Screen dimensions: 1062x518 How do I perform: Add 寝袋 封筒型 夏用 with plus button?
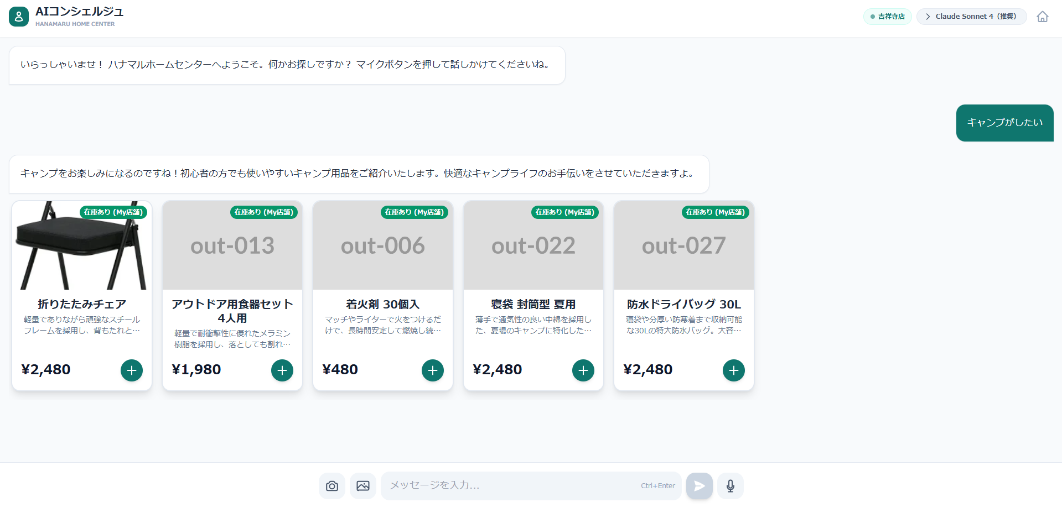pyautogui.click(x=583, y=370)
